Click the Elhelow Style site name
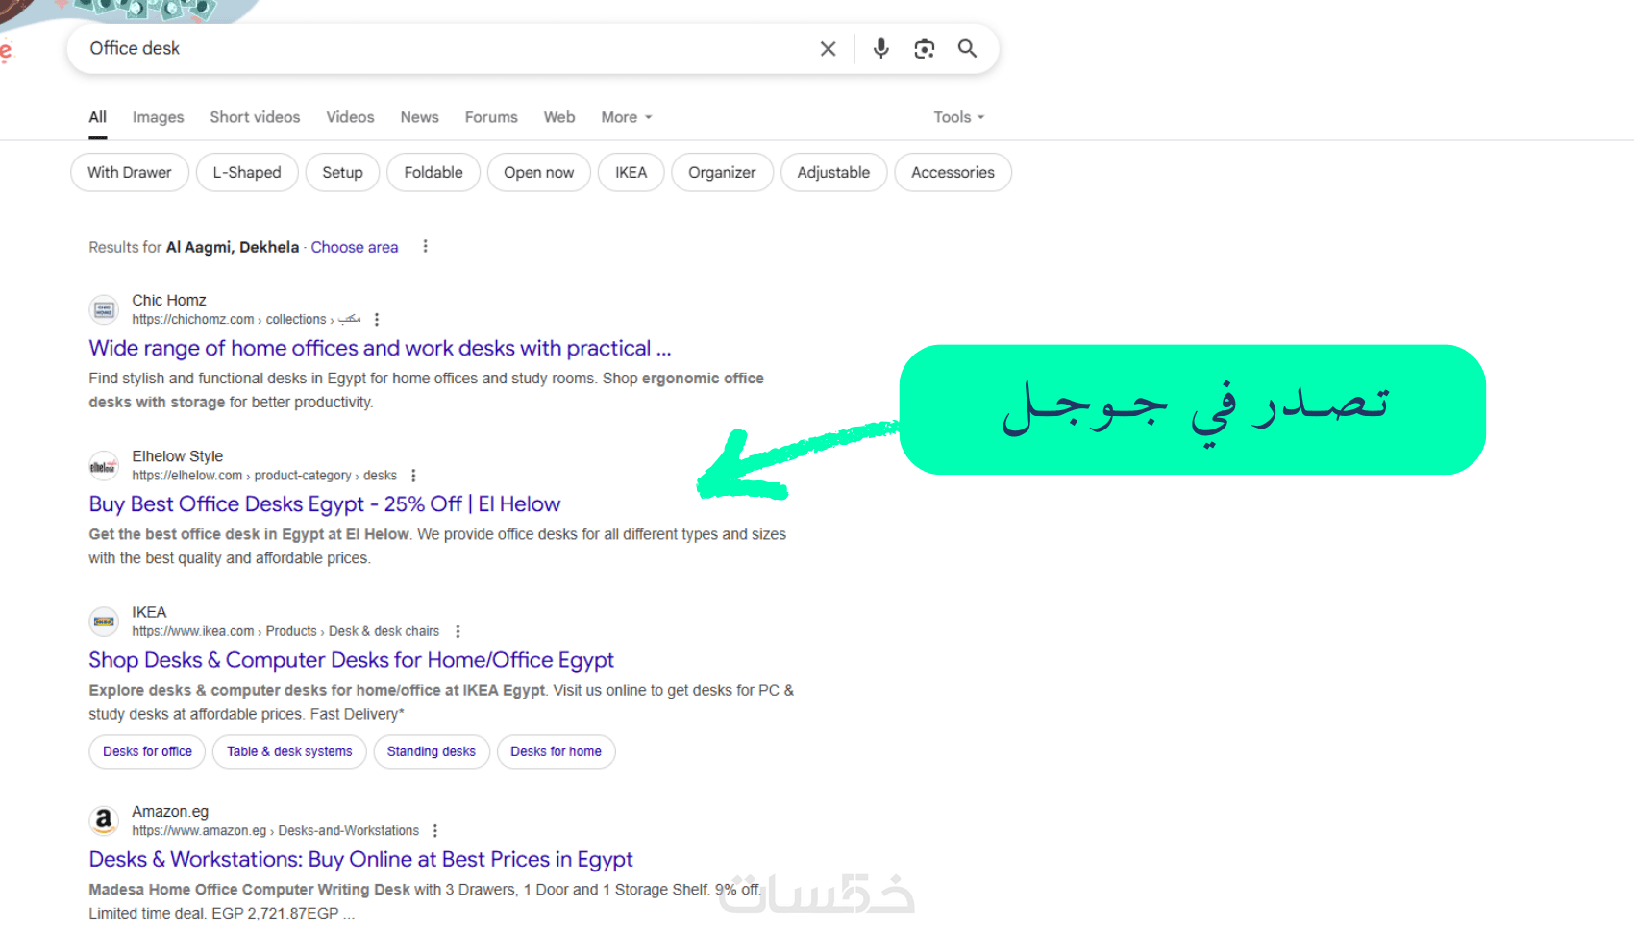Viewport: 1634px width, 932px height. pos(178,456)
